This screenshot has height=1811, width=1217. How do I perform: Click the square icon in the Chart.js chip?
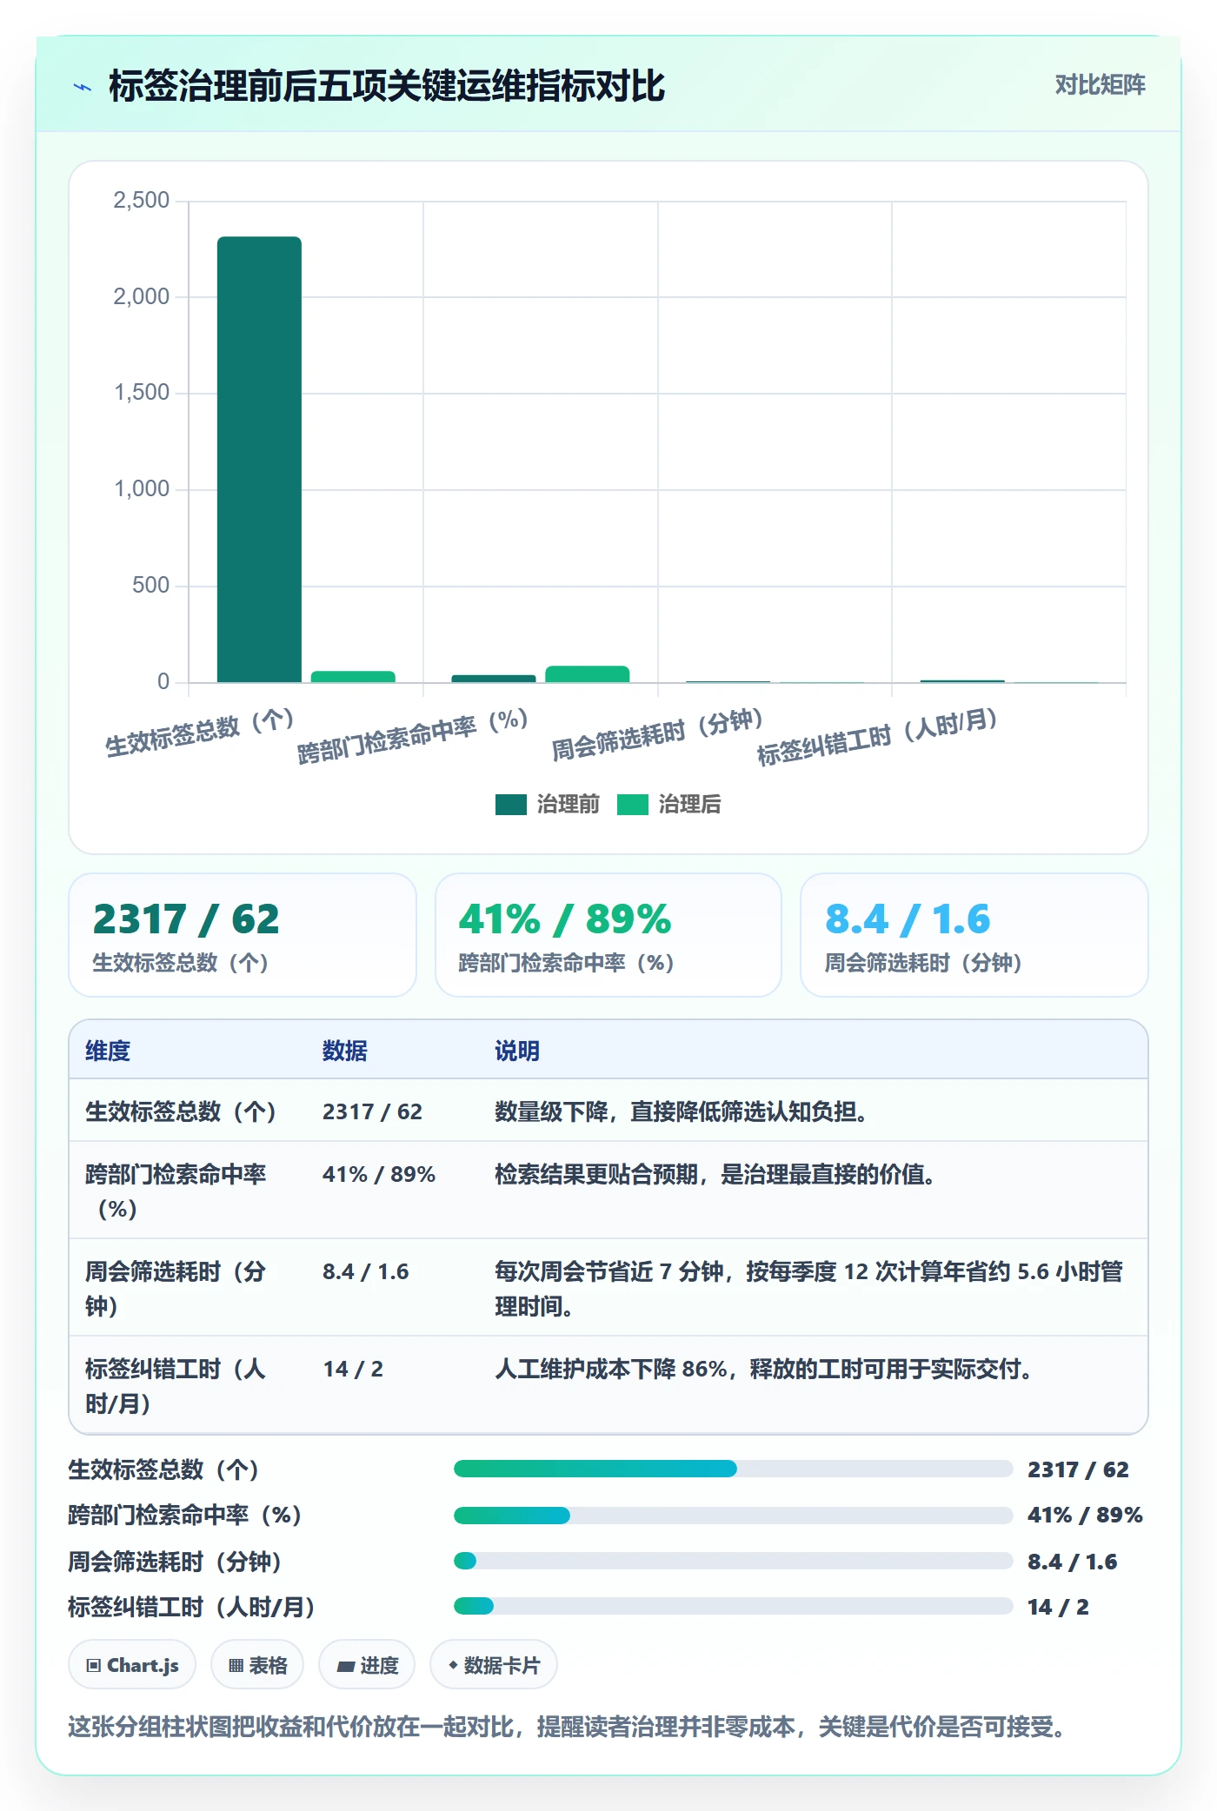[x=94, y=1666]
